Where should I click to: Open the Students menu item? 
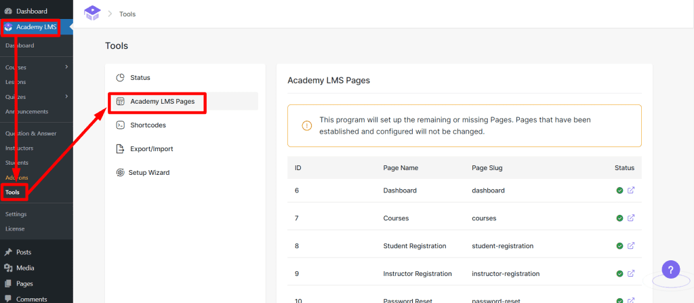coord(17,163)
